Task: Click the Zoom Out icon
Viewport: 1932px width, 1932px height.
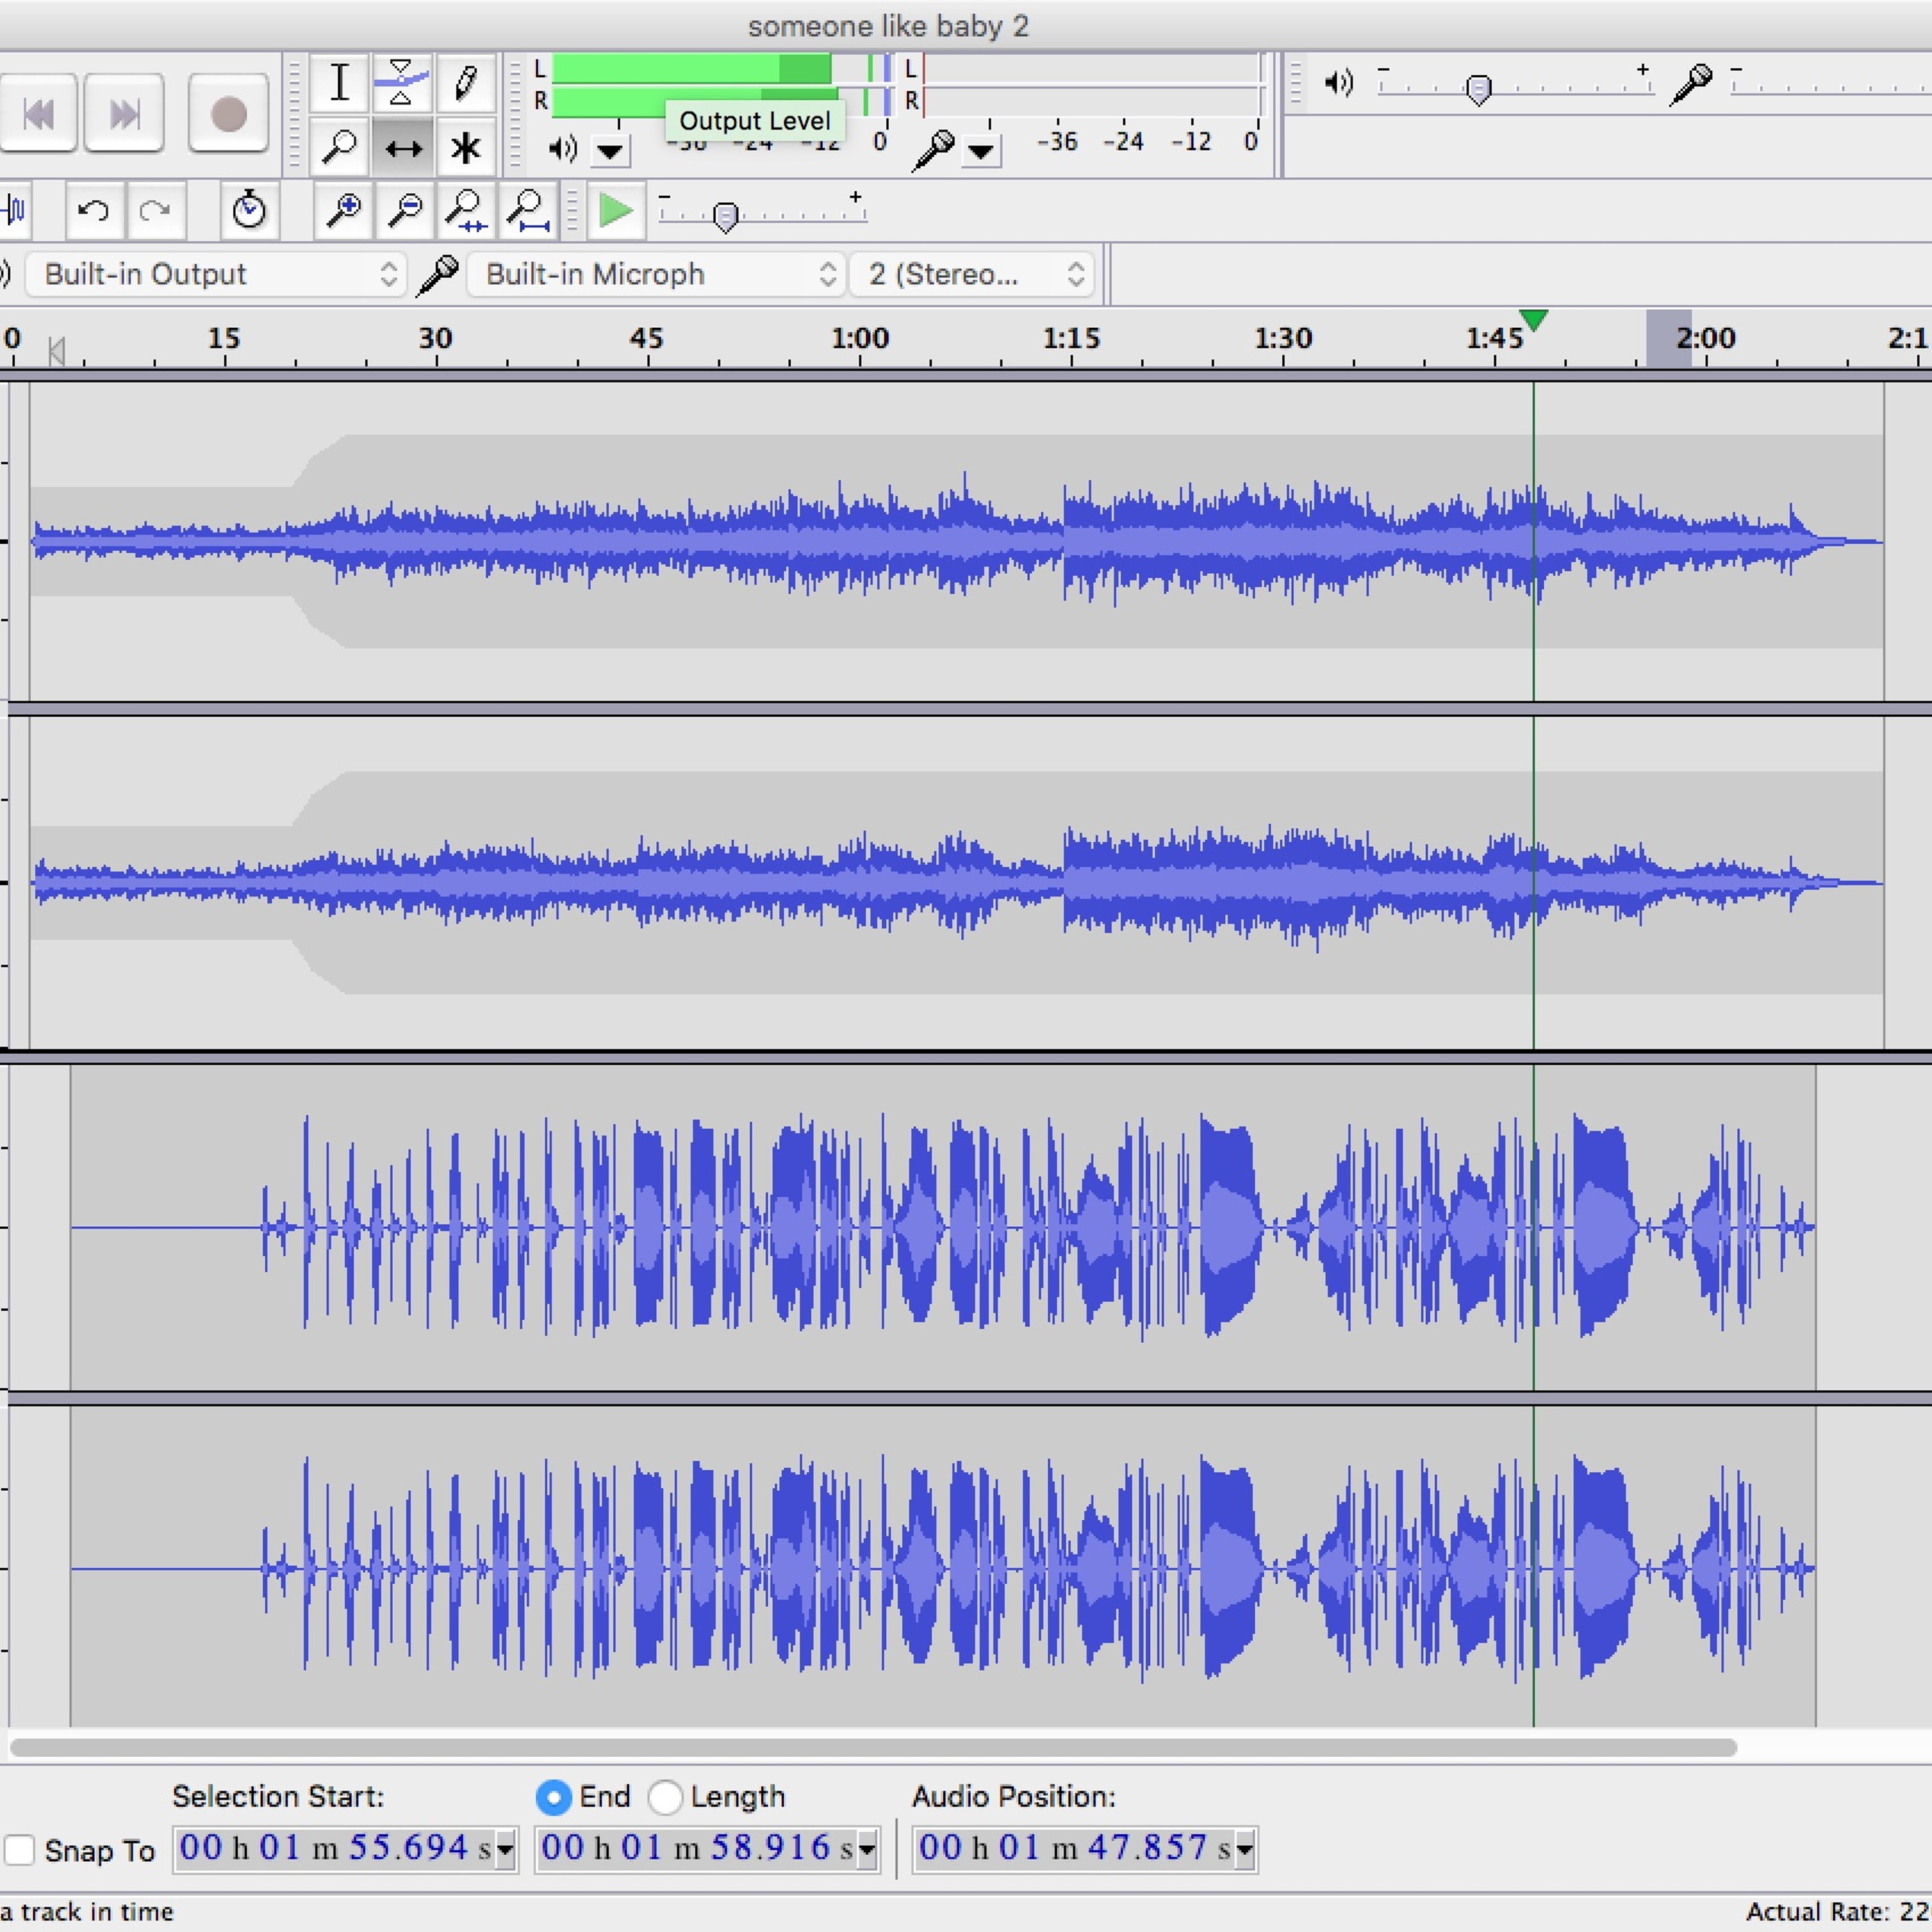Action: [405, 211]
